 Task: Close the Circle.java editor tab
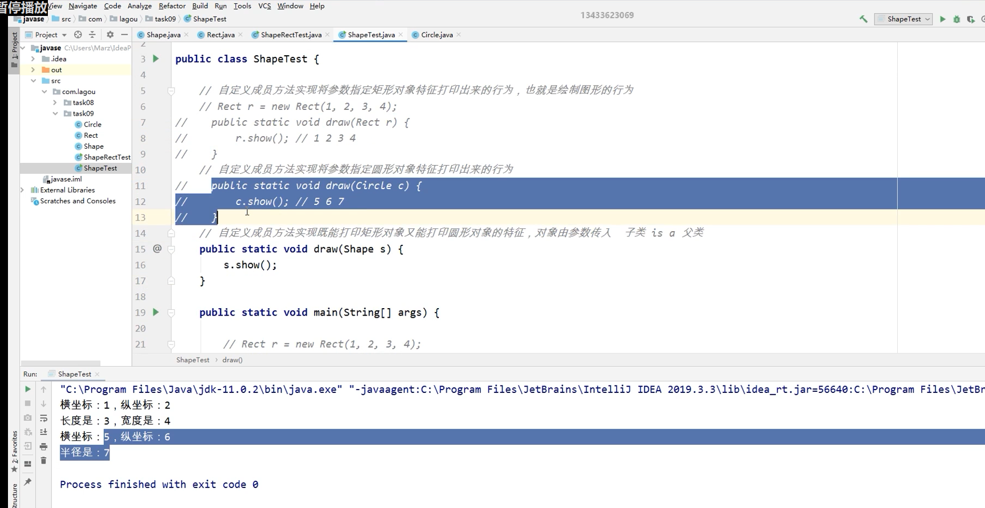point(459,35)
